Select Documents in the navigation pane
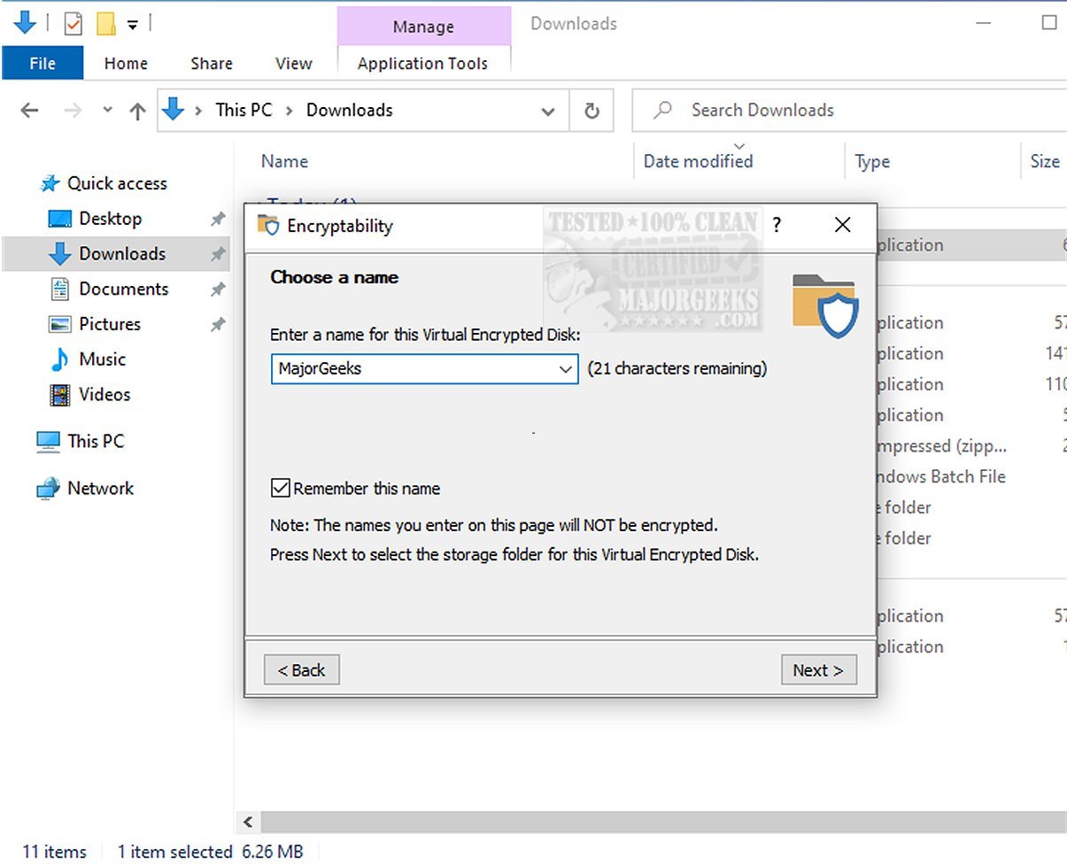 point(123,289)
